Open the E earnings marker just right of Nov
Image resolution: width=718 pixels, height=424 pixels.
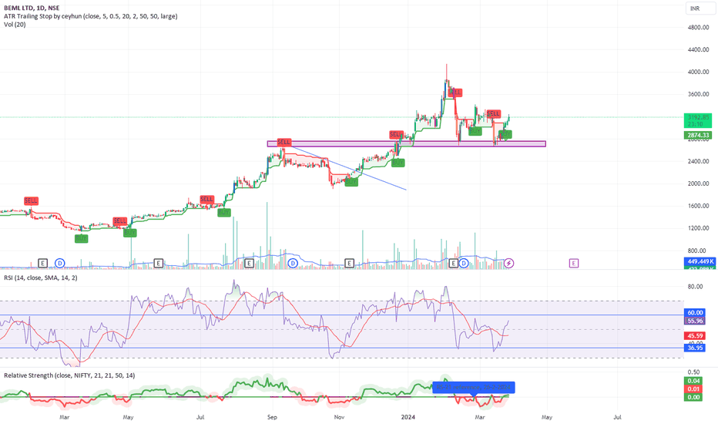coord(350,263)
